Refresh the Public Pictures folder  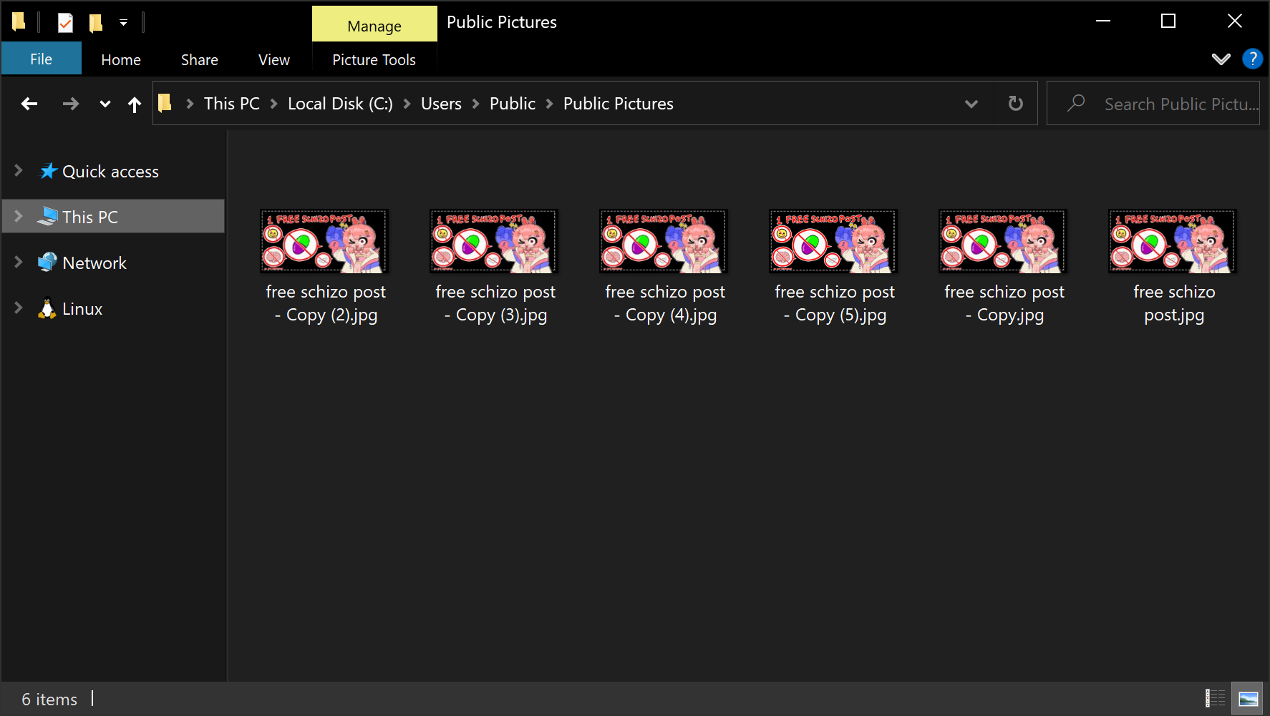(x=1015, y=104)
